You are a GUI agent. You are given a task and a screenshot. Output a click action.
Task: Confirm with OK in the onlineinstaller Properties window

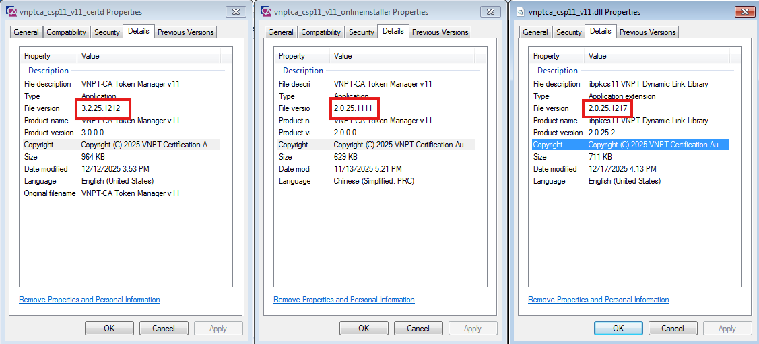tap(364, 328)
